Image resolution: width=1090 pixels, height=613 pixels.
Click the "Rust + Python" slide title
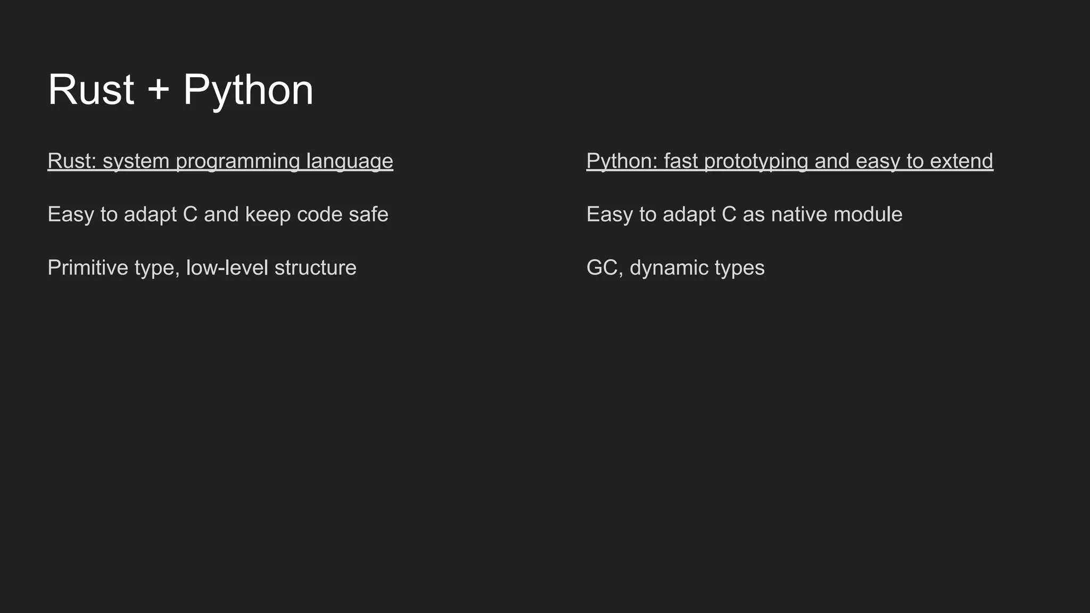[180, 90]
